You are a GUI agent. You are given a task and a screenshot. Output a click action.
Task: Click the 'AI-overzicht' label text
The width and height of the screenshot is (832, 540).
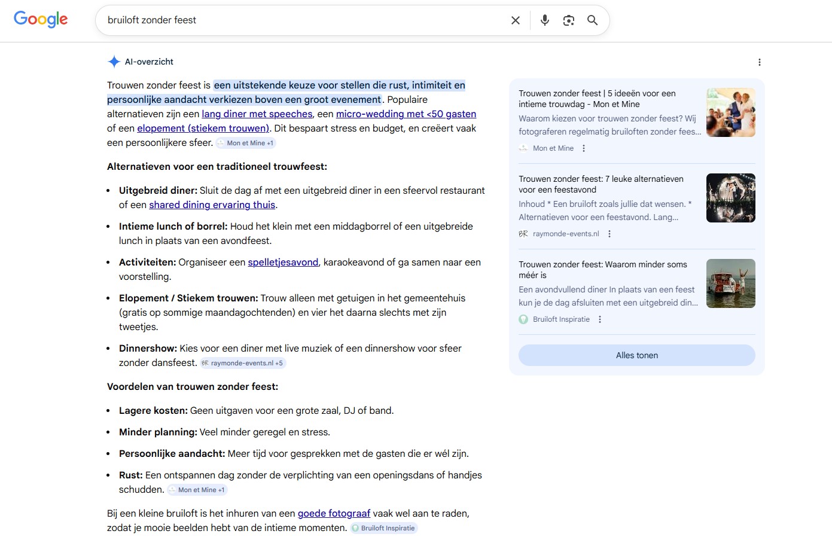149,62
